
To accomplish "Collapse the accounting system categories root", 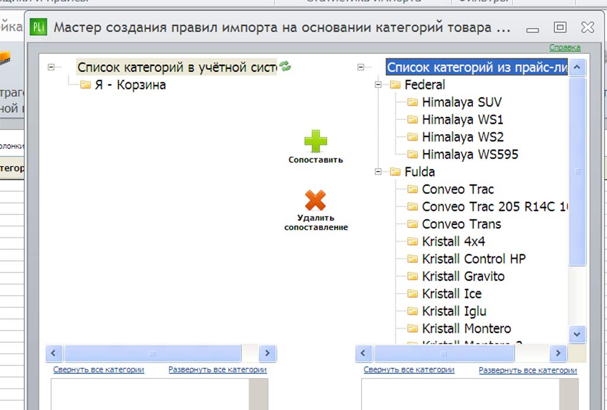I will point(51,67).
